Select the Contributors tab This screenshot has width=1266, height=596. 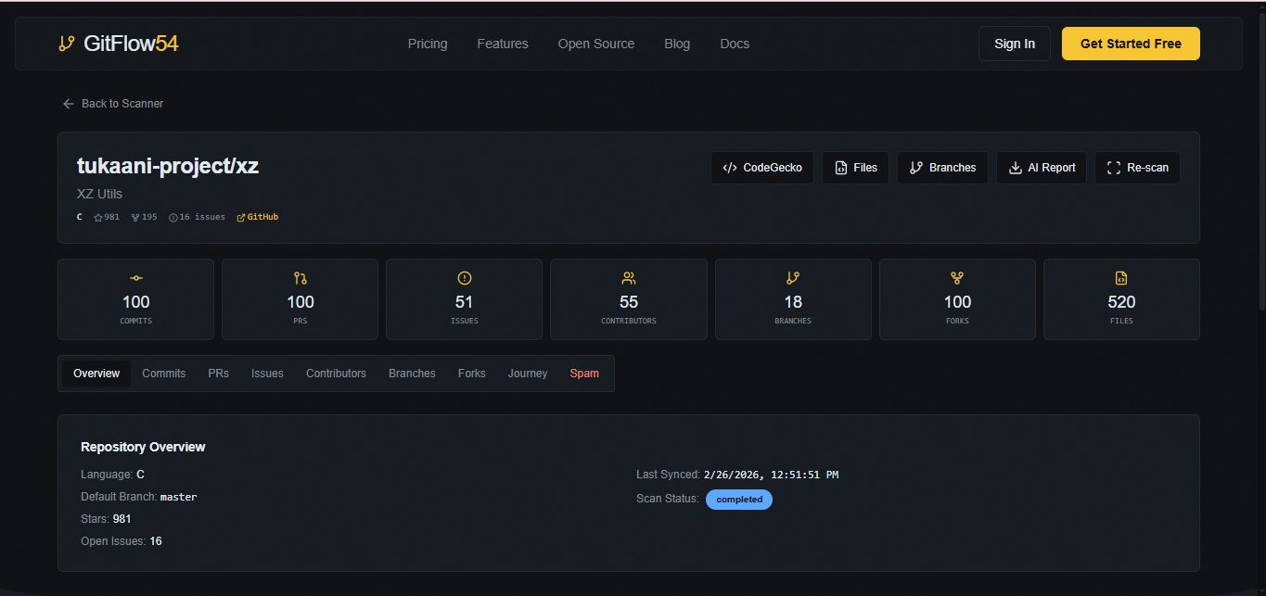coord(336,373)
